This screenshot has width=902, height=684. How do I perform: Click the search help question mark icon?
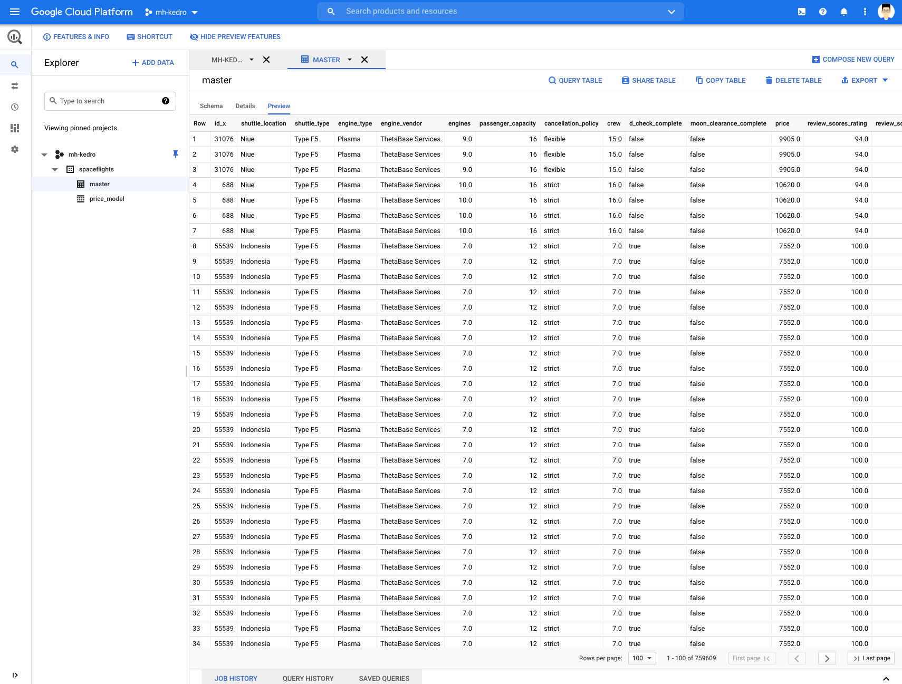(166, 101)
